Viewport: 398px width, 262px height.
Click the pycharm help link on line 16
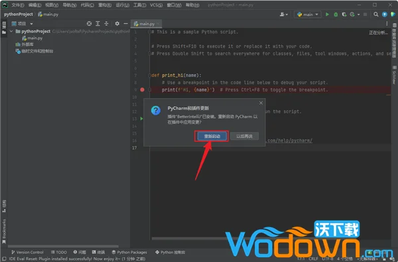tap(289, 141)
